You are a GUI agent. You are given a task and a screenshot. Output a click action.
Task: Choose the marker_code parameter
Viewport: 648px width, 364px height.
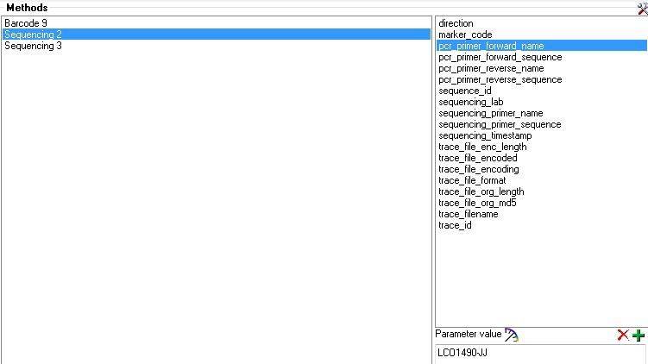pyautogui.click(x=465, y=35)
